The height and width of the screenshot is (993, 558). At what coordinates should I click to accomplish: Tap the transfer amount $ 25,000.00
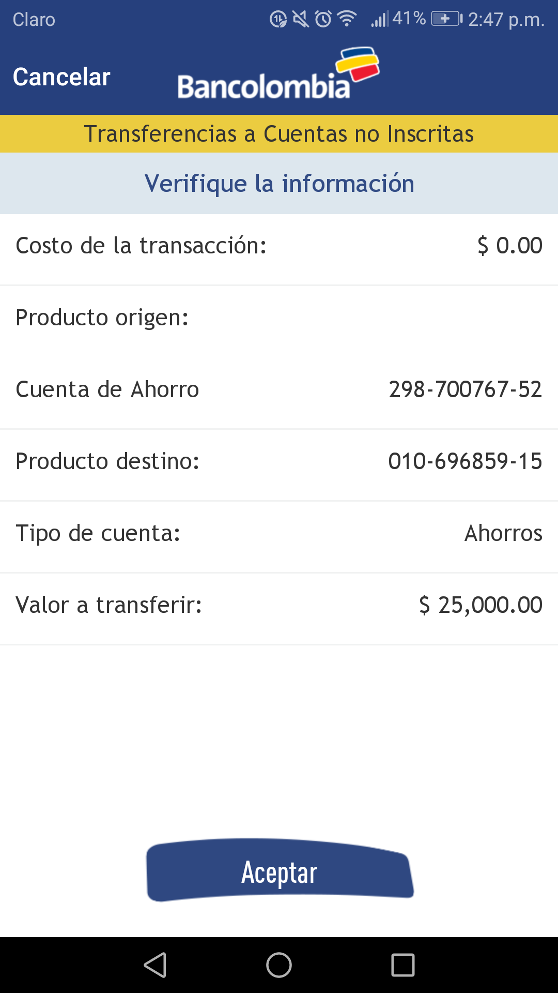click(x=481, y=605)
